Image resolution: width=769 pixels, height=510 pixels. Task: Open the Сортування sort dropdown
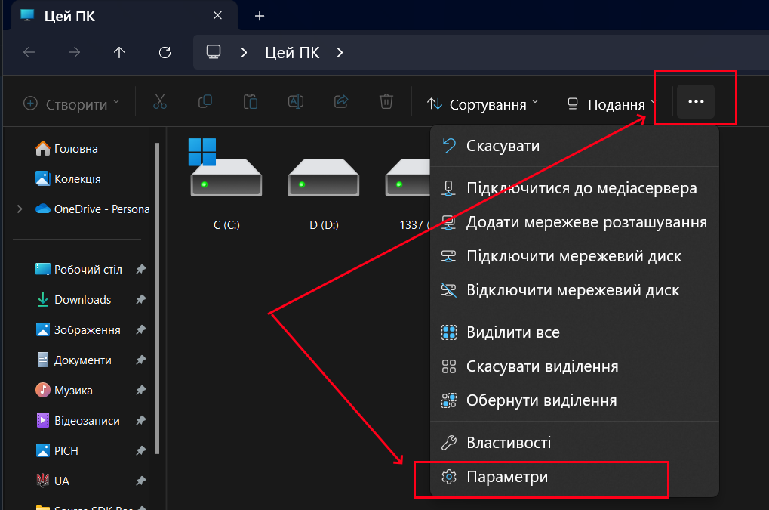pyautogui.click(x=483, y=104)
